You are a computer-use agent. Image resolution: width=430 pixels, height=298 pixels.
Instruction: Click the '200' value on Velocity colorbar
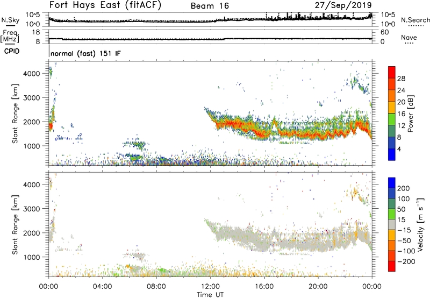[x=404, y=188]
